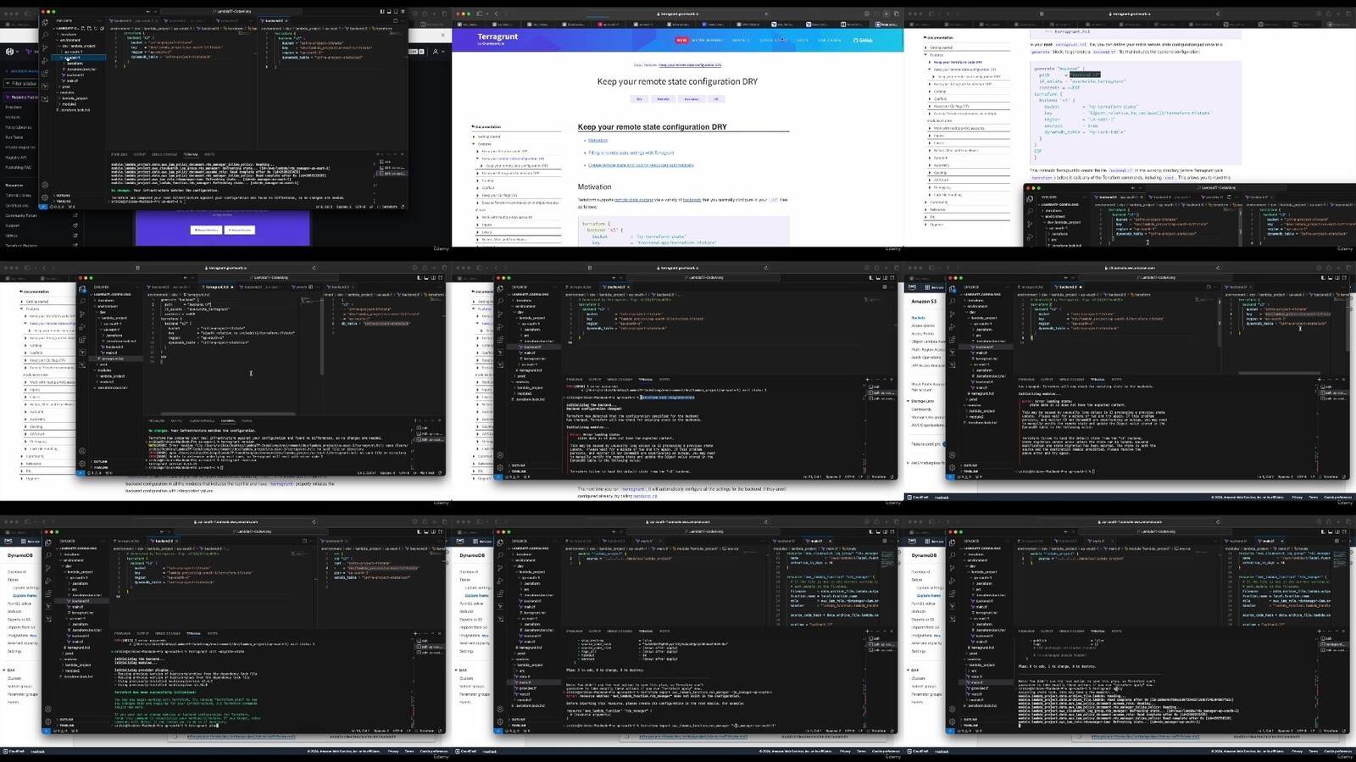Click Collapse Folders icon in Explorer over Terraform Registry
1356x762 pixels.
pyautogui.click(x=103, y=28)
